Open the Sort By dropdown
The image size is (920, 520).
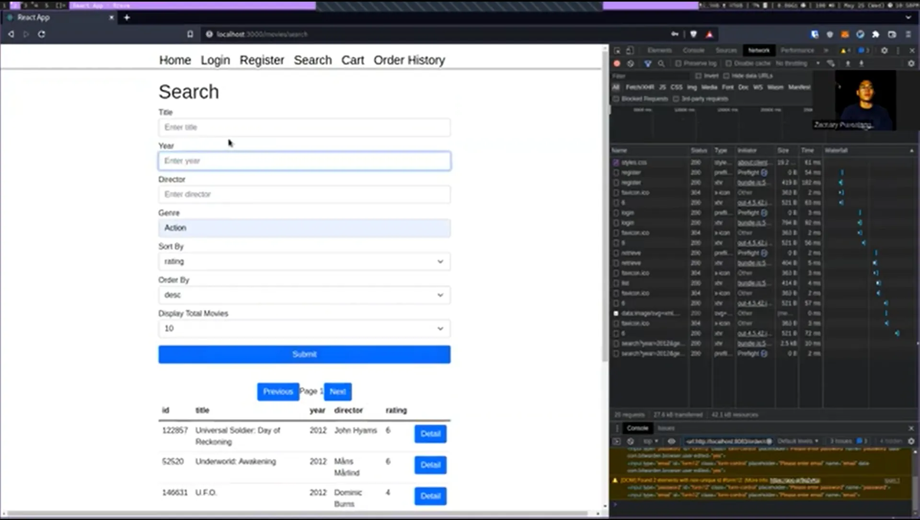point(304,261)
